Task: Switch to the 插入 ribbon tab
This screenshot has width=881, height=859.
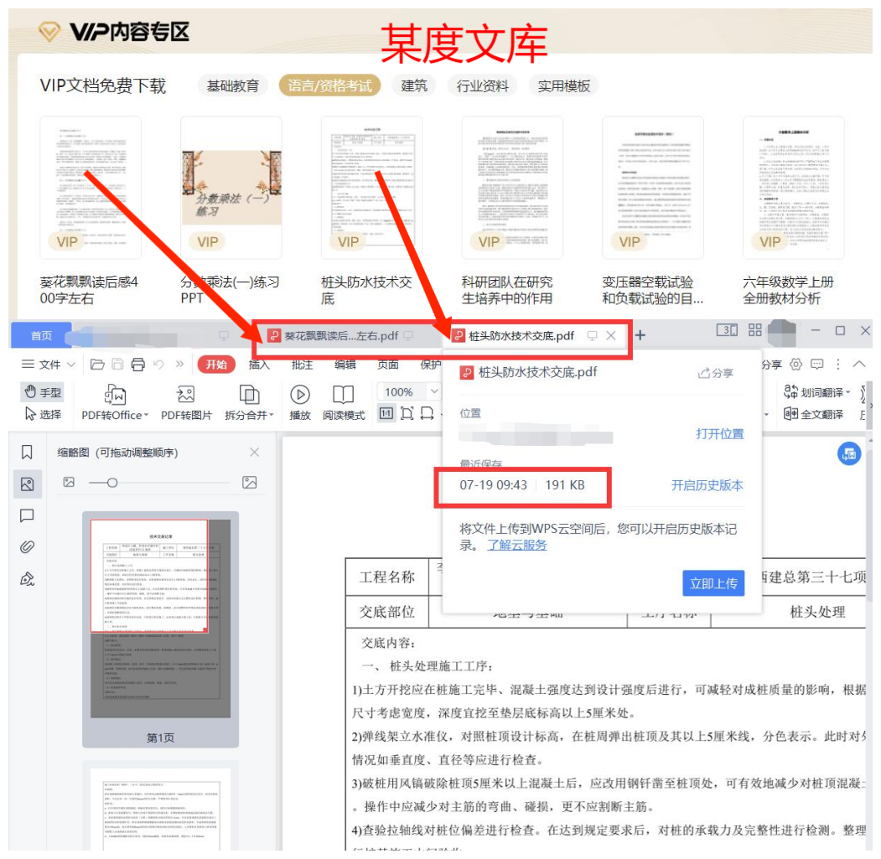Action: (x=259, y=365)
